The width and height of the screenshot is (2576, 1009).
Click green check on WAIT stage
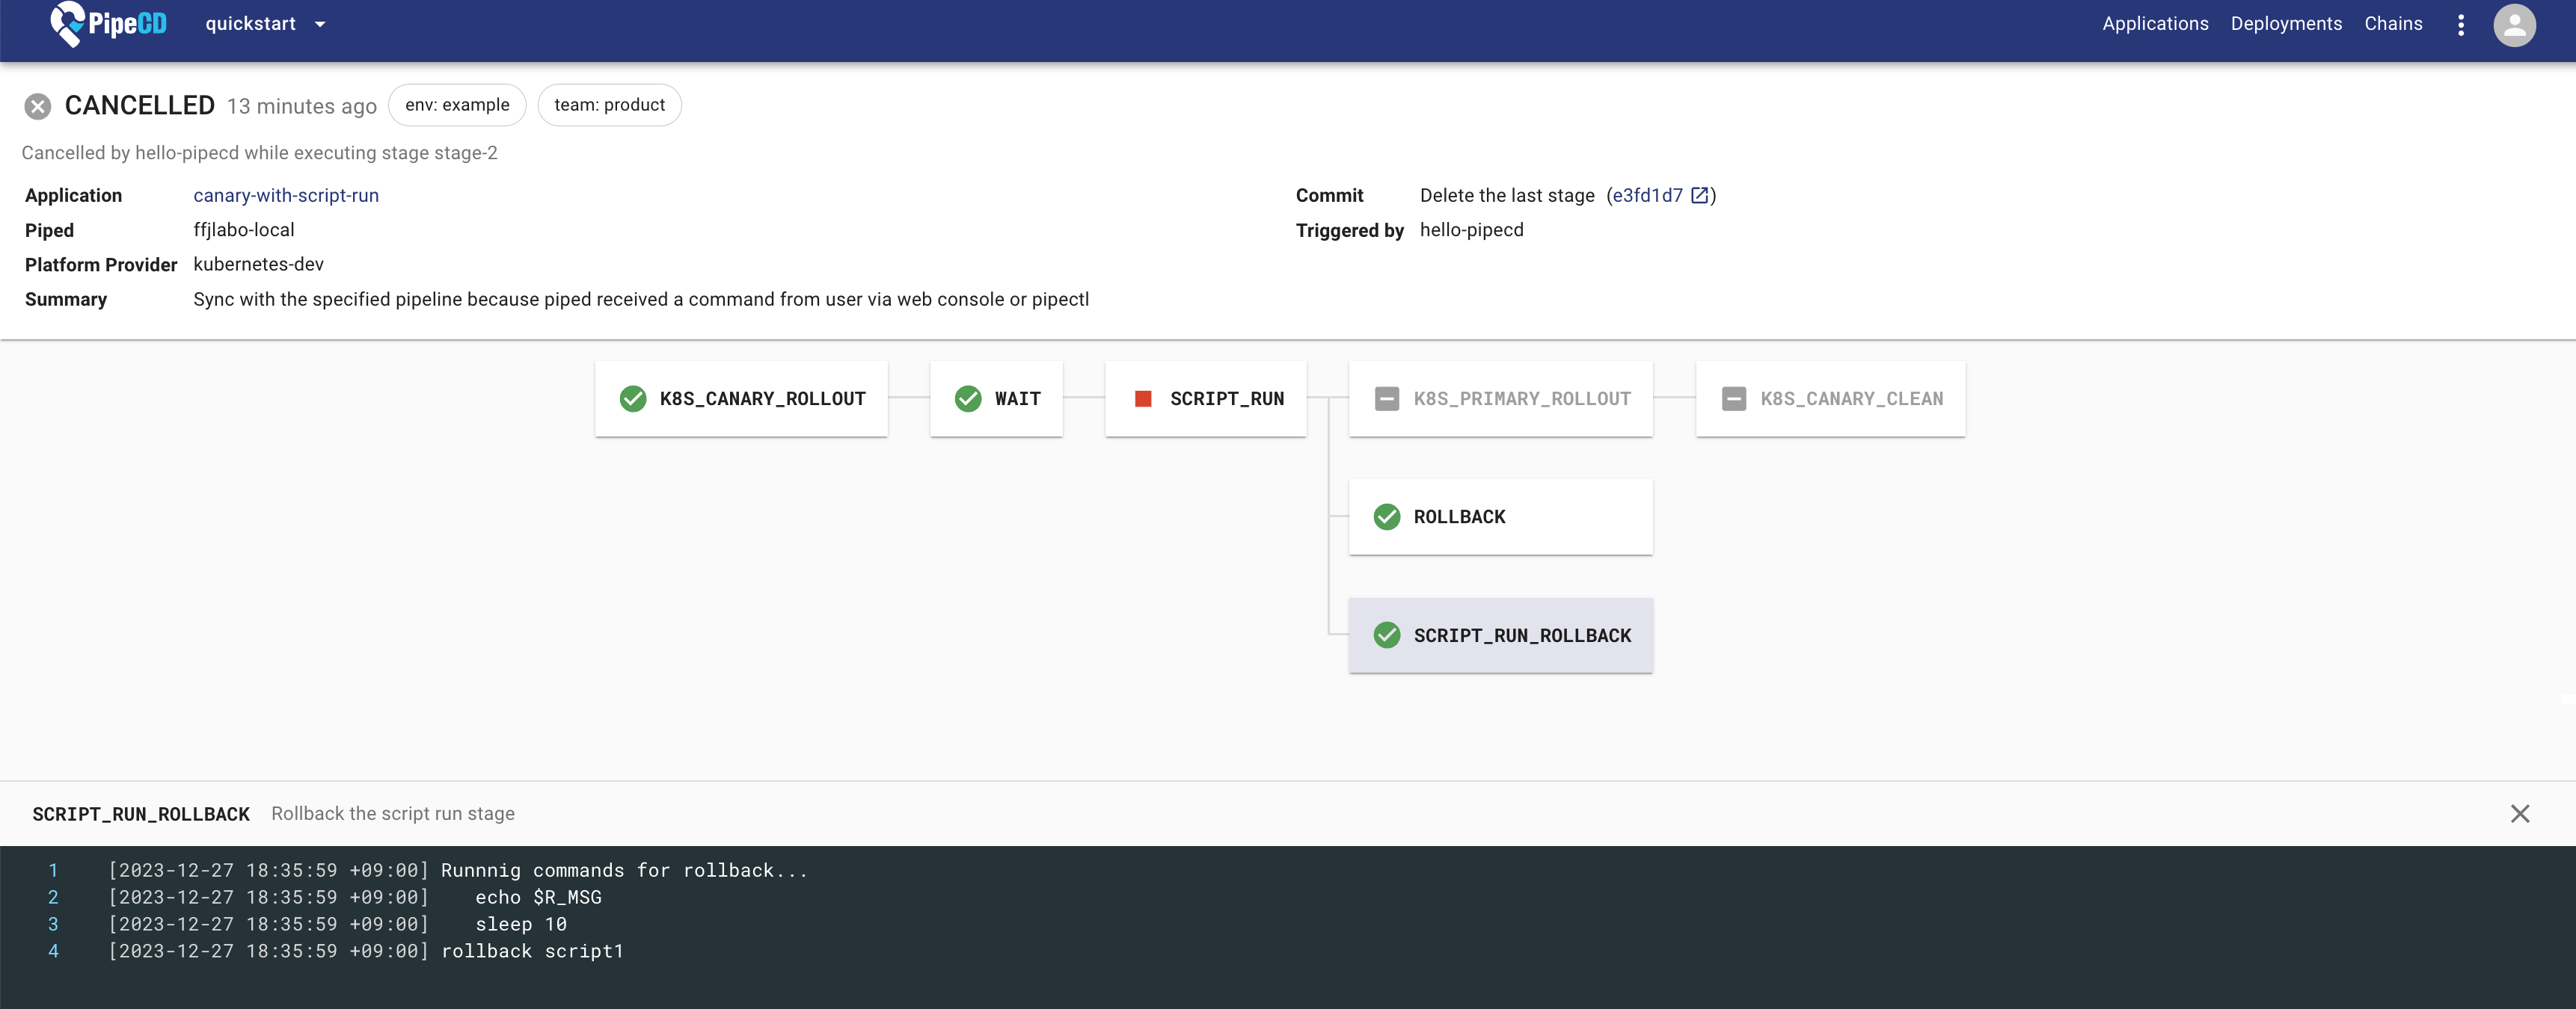coord(967,398)
